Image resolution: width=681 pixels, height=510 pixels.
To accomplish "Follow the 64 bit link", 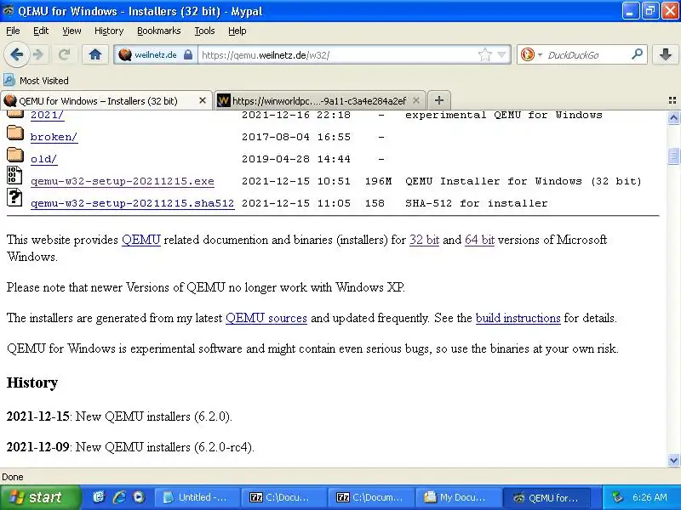I will (x=479, y=240).
